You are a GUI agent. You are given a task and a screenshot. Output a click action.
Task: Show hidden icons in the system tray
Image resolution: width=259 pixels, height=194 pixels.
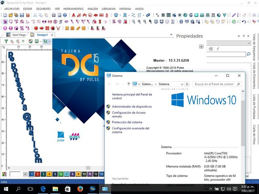(x=210, y=189)
